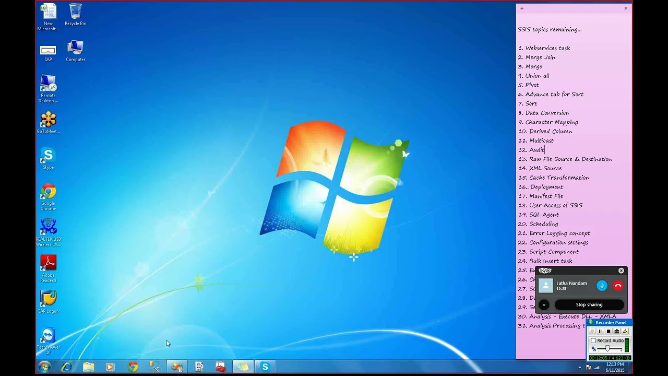Switch to Sticky Notes in the taskbar

[x=243, y=367]
